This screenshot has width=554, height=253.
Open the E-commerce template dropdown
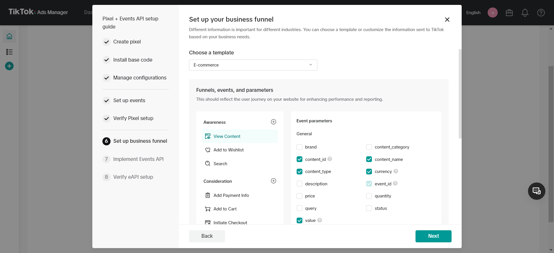click(253, 65)
